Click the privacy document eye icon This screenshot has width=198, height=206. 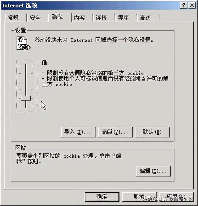[23, 43]
